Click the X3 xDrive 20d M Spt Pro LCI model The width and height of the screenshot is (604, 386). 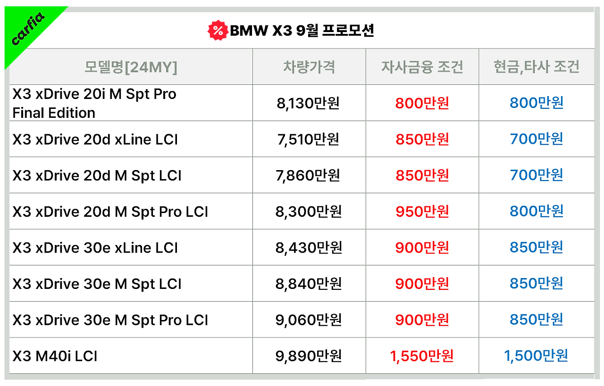pos(110,212)
